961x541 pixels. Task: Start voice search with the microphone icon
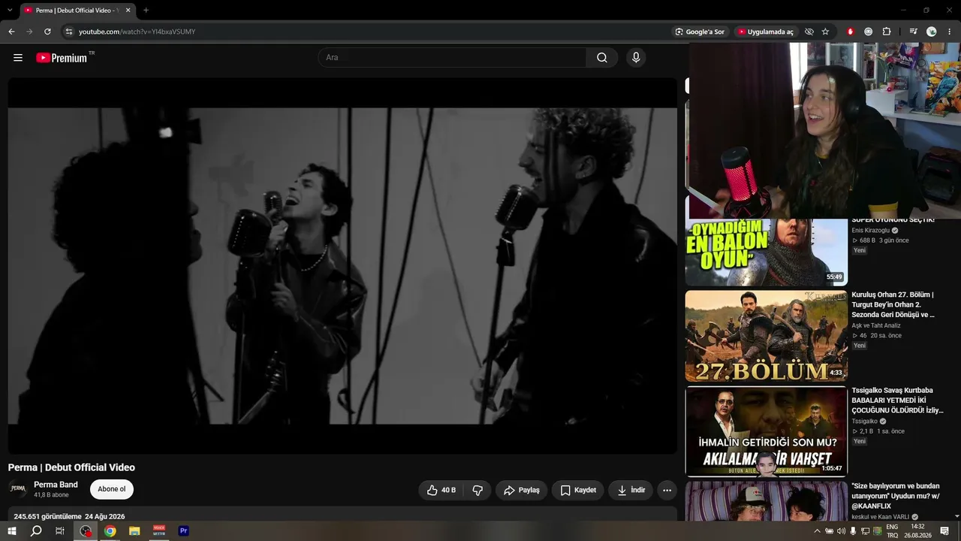click(636, 58)
